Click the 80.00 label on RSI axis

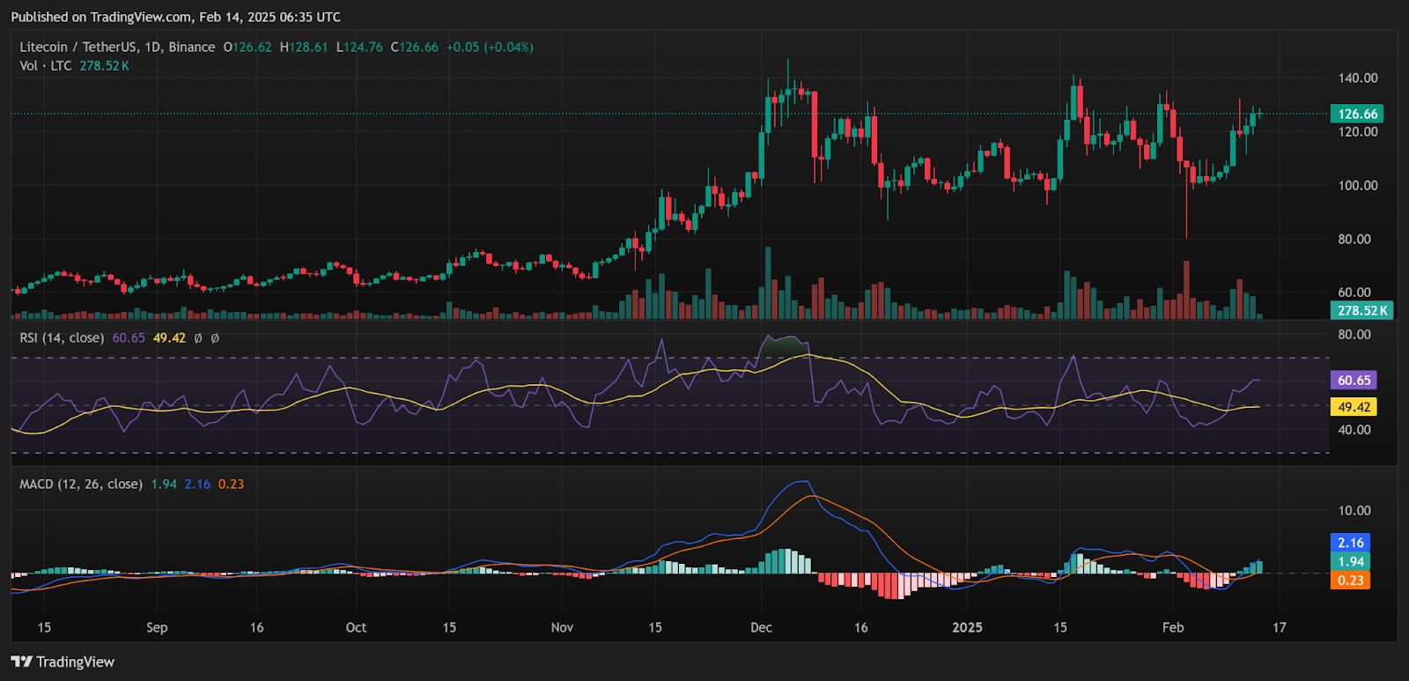1354,334
